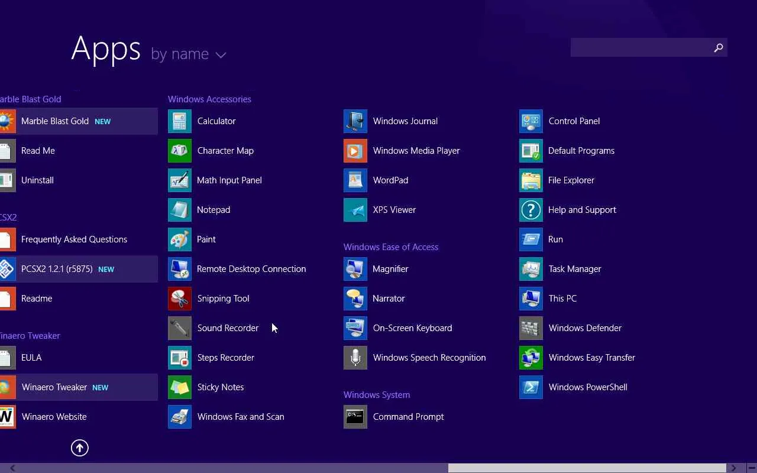Launch the Notepad icon

tap(180, 210)
